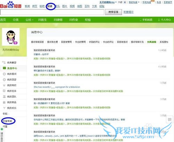Click the person icon before 个人中心
Viewport: 174px width, 142px height.
(x=159, y=20)
